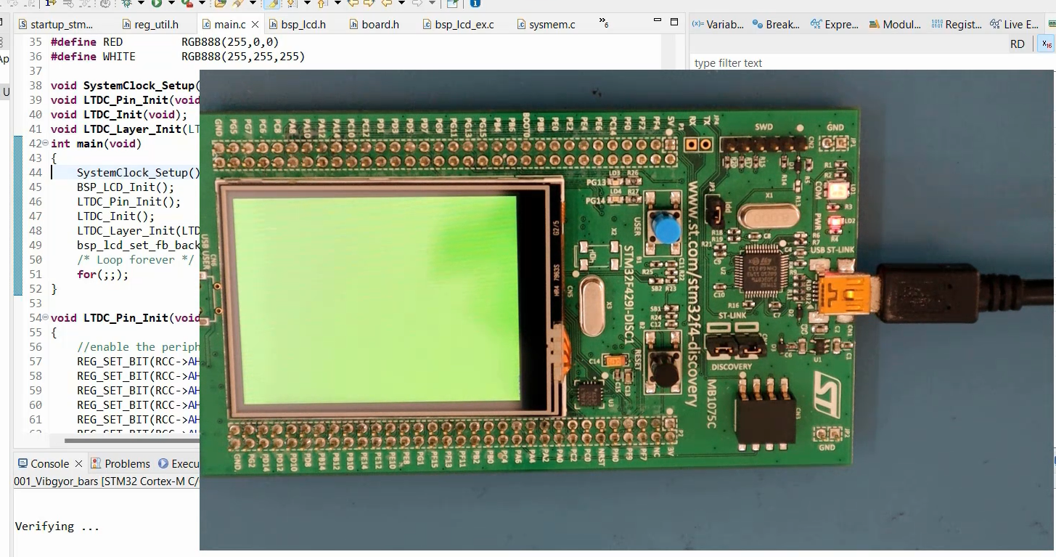Switch to the board.h tab
Image resolution: width=1056 pixels, height=557 pixels.
[374, 25]
